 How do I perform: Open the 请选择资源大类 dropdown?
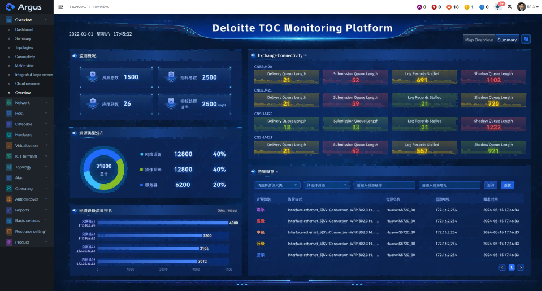click(x=277, y=185)
